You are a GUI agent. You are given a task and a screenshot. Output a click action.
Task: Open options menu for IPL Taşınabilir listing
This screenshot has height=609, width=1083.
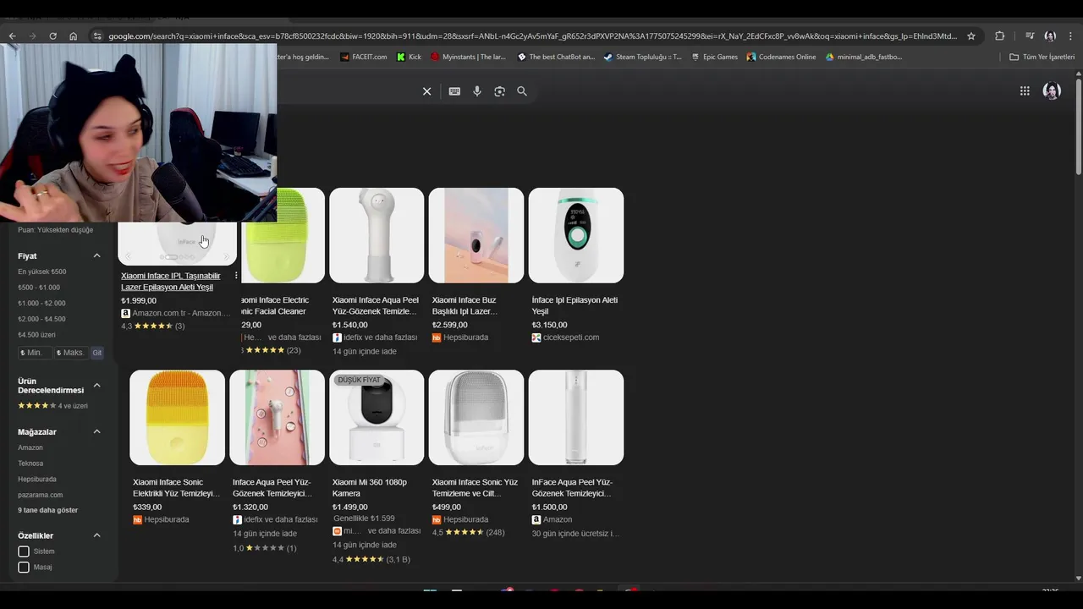pos(236,276)
